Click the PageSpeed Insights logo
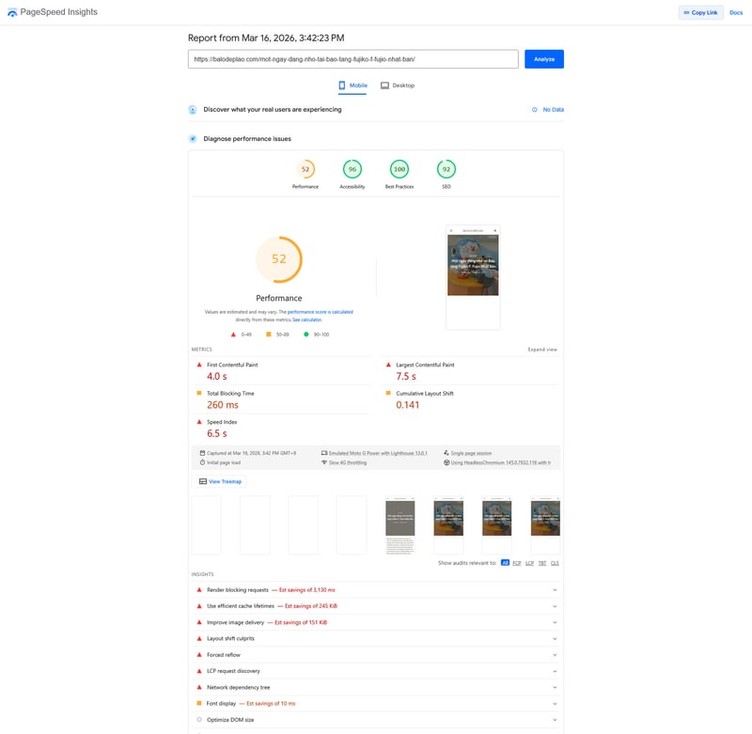This screenshot has height=734, width=752. 12,12
